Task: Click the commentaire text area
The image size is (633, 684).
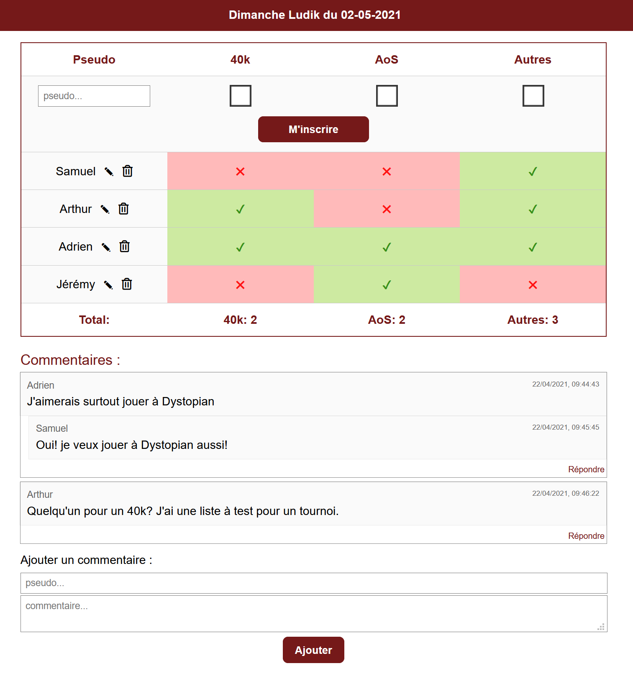Action: 314,614
